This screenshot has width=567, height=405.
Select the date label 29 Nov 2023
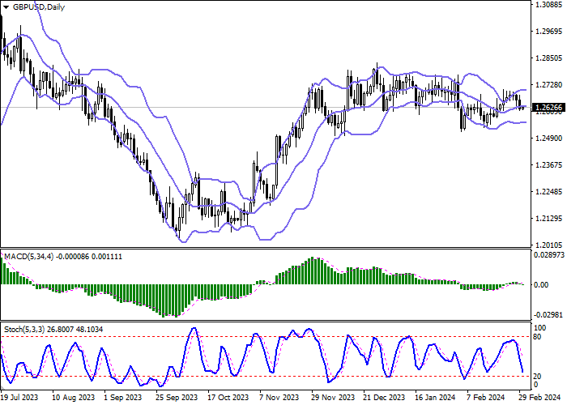pos(333,398)
